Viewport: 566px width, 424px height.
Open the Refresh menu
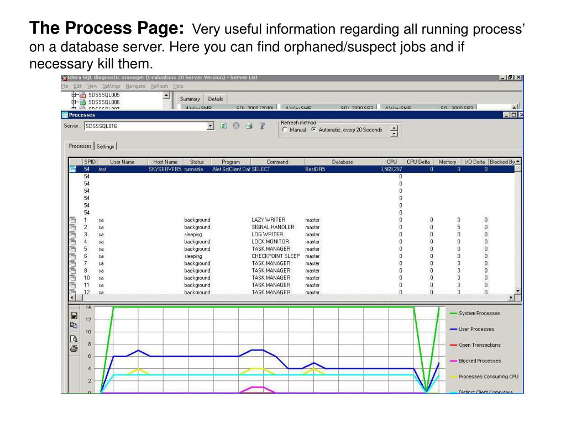pos(159,86)
